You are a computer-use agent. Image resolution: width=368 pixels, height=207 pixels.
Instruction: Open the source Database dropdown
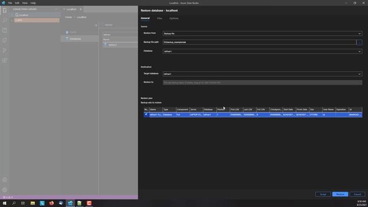[x=262, y=51]
